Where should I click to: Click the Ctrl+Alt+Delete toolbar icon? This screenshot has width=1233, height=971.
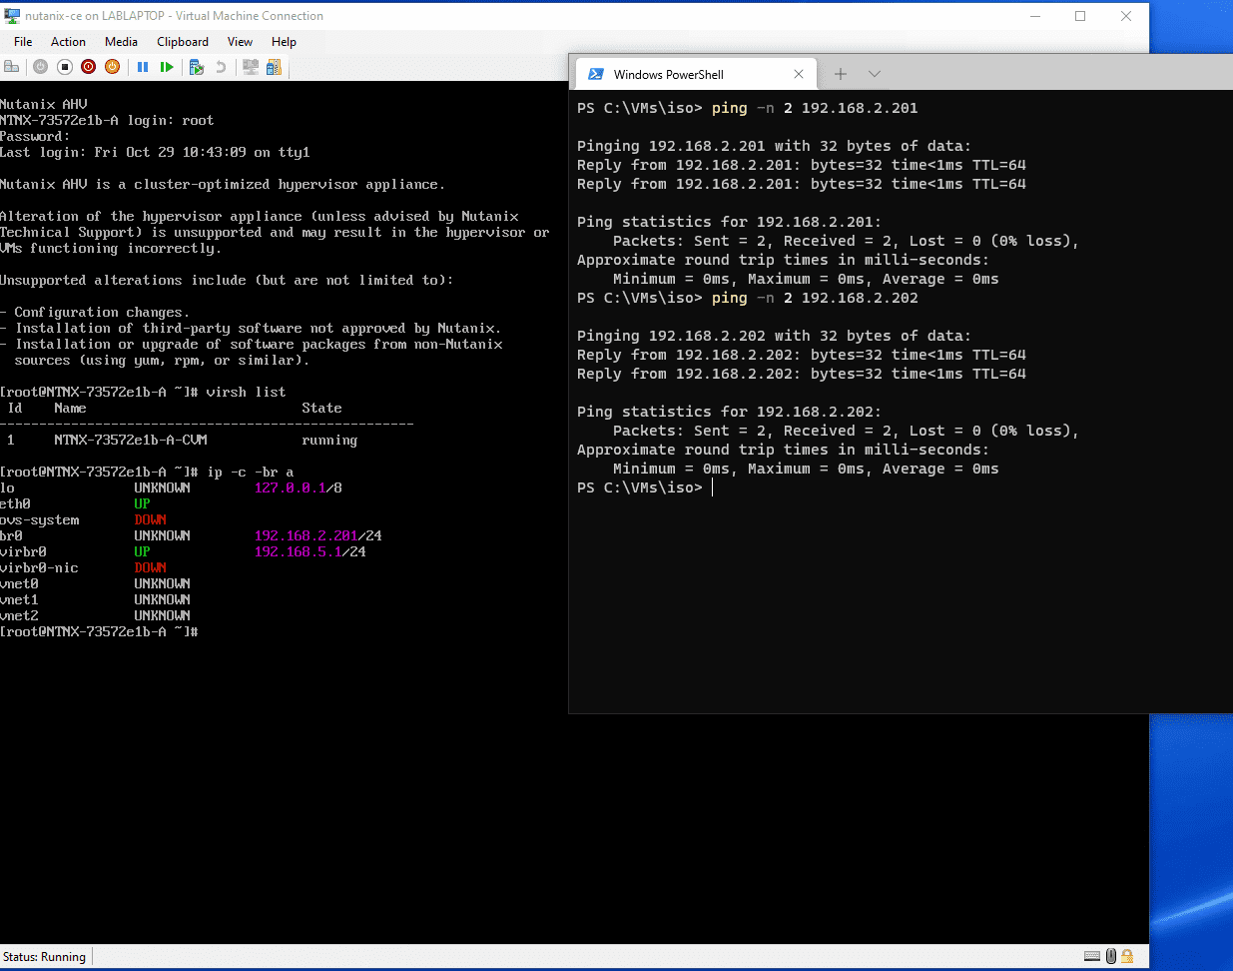(x=12, y=67)
